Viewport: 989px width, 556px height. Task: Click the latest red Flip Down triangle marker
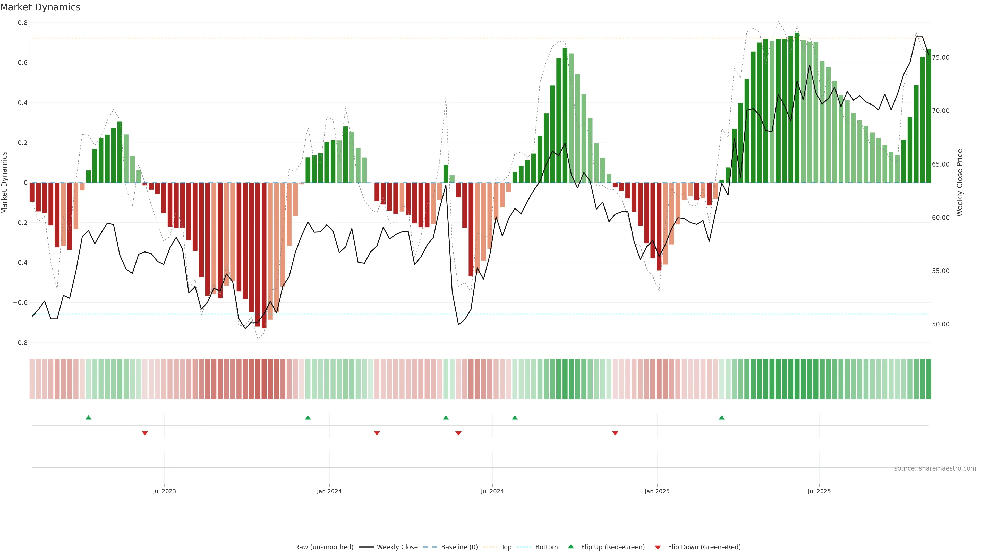coord(615,433)
